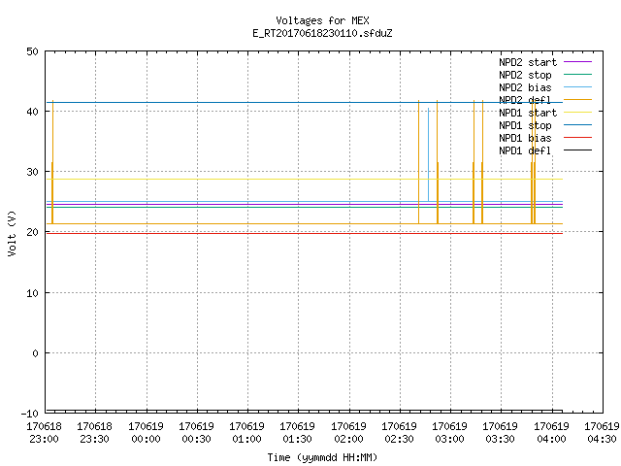Click the y-axis tick value 0
The image size is (621, 466).
tap(35, 353)
